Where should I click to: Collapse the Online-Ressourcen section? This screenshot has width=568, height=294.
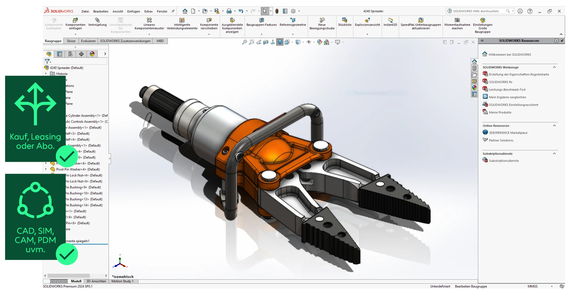tap(554, 126)
